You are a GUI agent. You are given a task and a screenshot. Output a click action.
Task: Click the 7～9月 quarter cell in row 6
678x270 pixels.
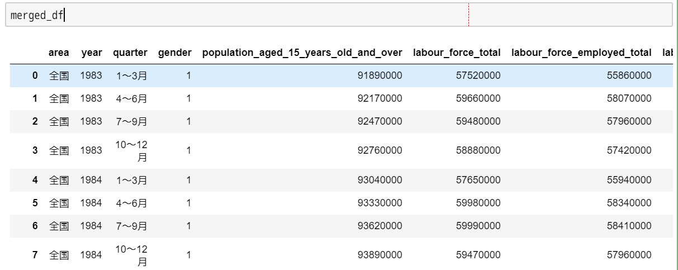(x=132, y=226)
